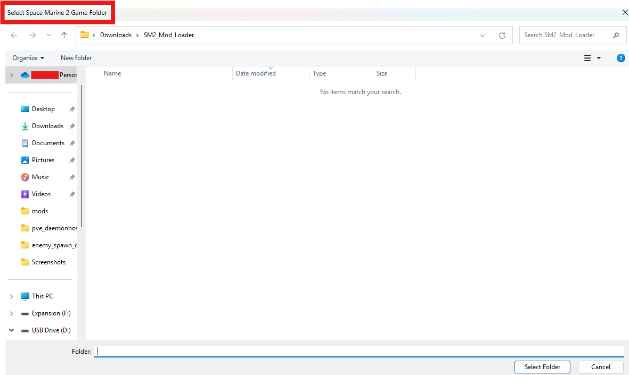629x375 pixels.
Task: Select USB Drive (D:) in sidebar
Action: [x=51, y=330]
